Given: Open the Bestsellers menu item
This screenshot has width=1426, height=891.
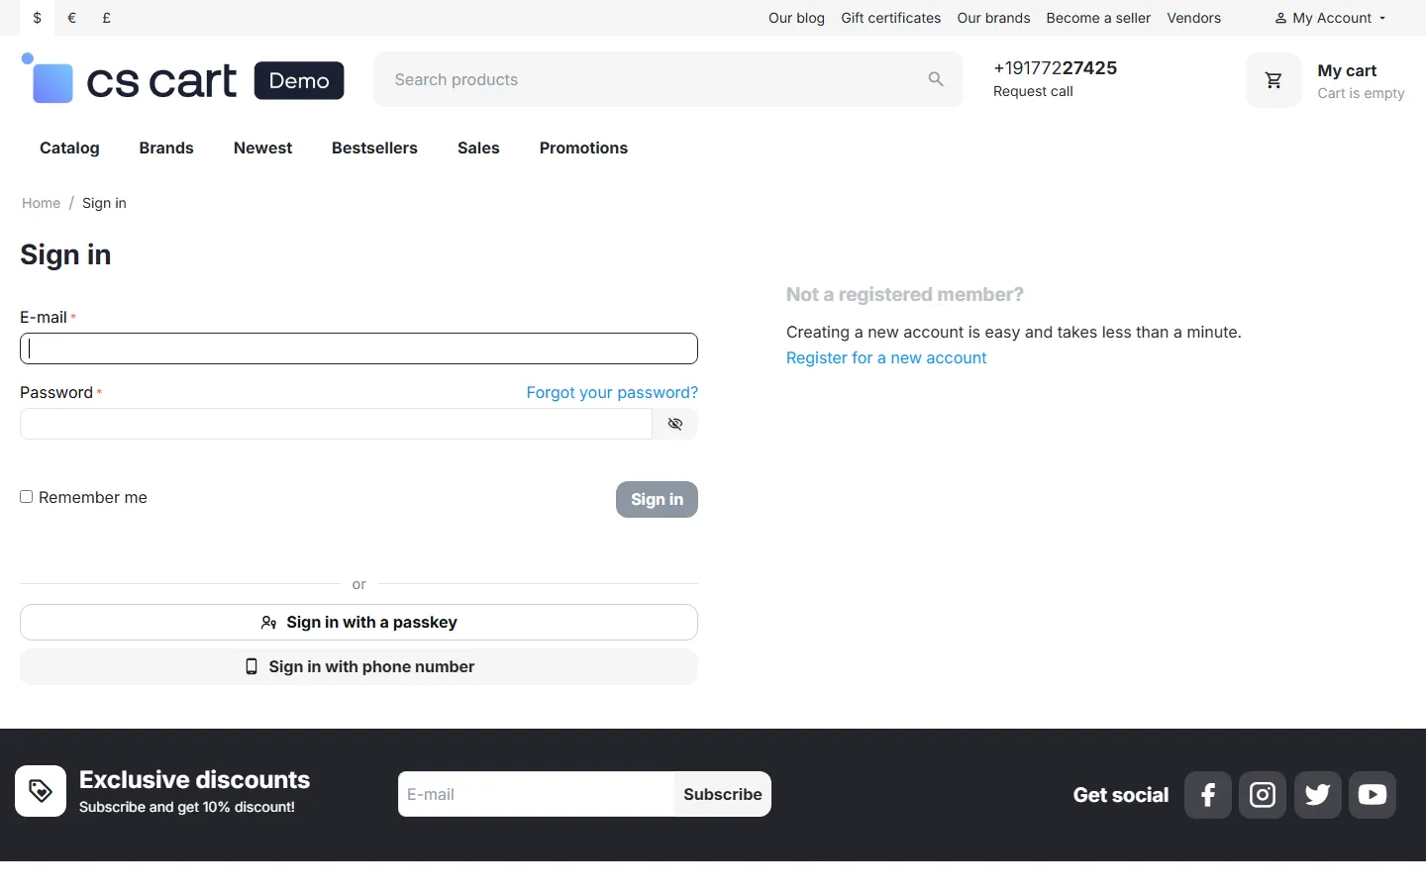Looking at the screenshot, I should [x=374, y=148].
